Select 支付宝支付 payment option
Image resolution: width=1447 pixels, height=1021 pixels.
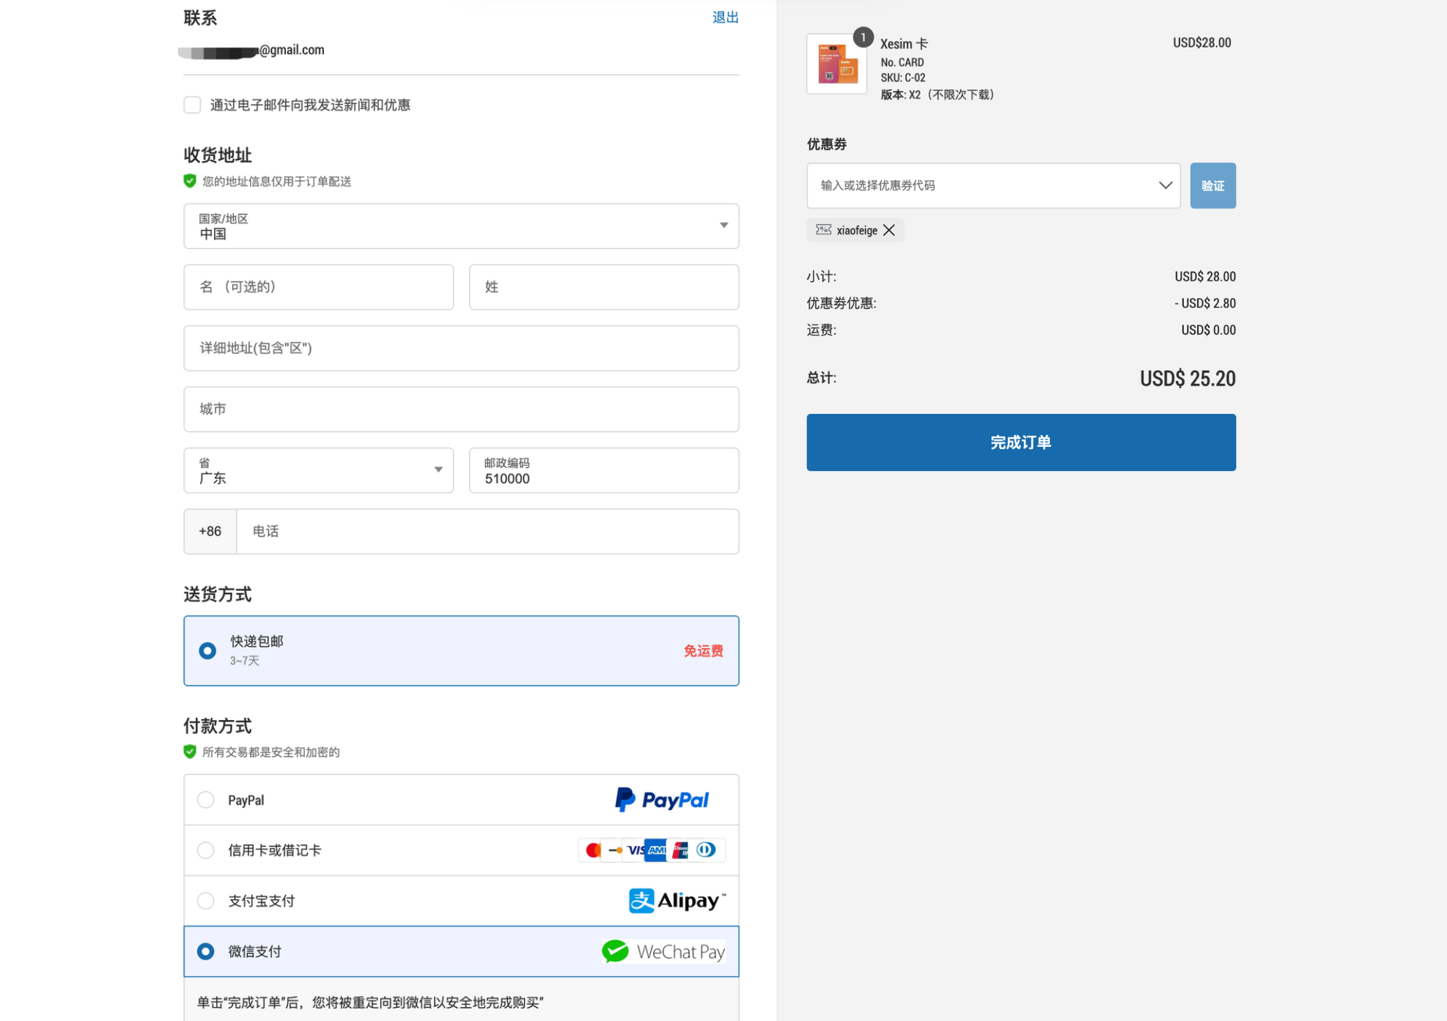(x=206, y=901)
